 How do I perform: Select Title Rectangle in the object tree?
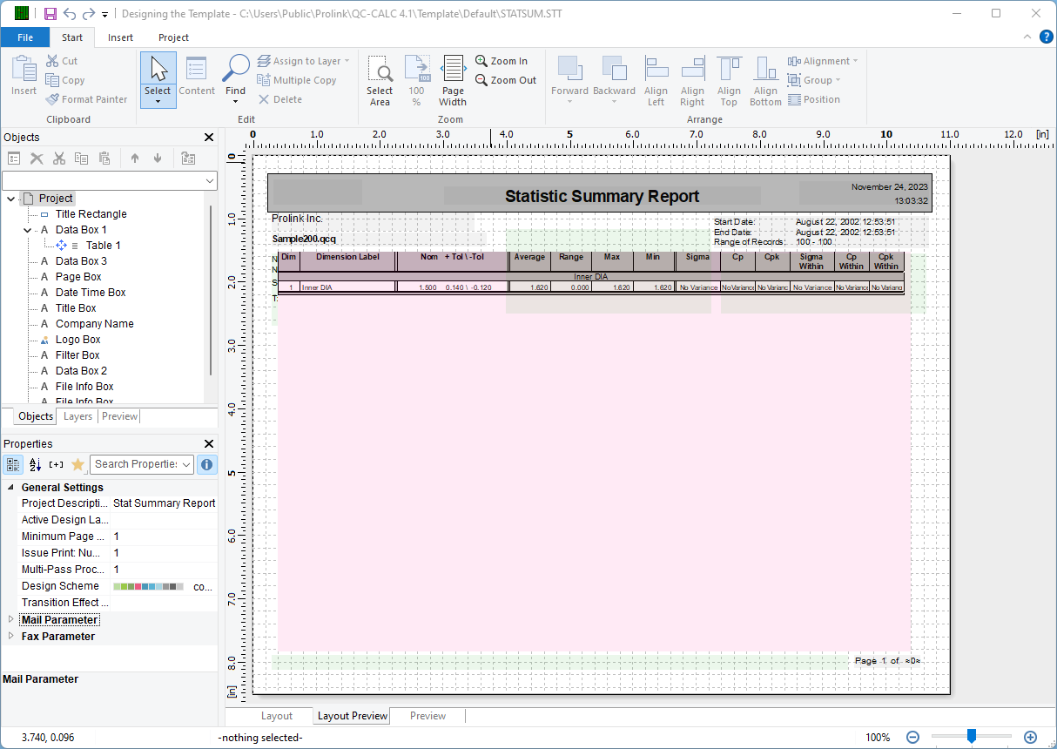click(x=91, y=214)
